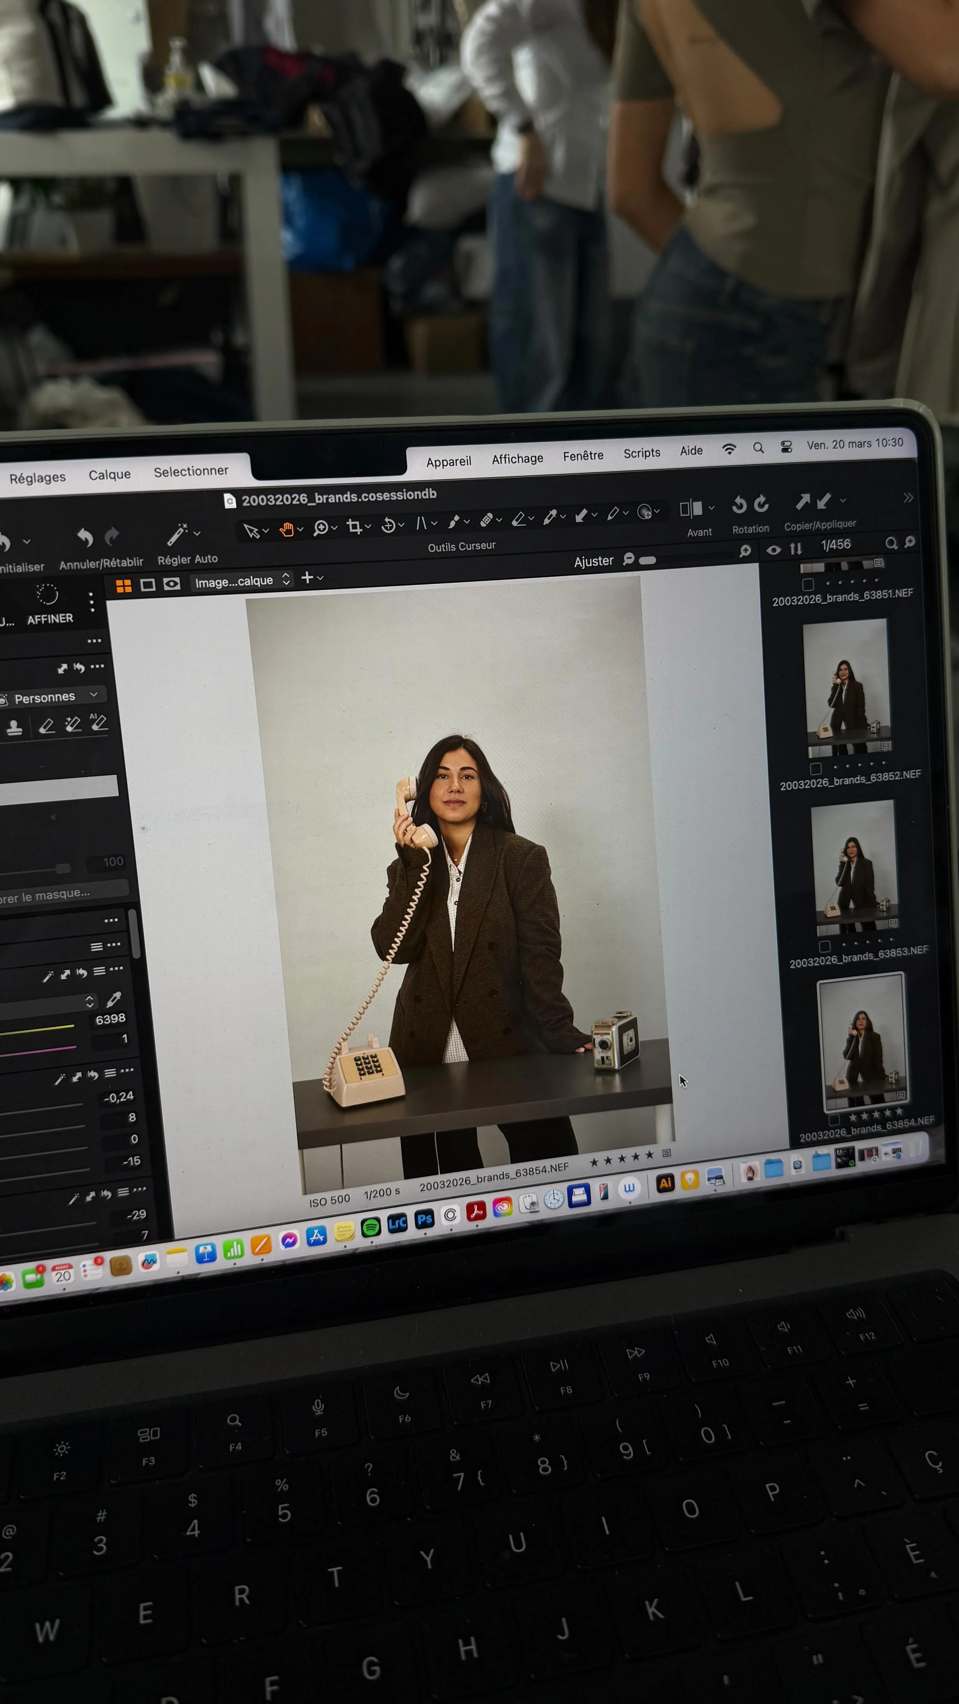Open the Calque menu
The image size is (959, 1704).
coord(109,474)
